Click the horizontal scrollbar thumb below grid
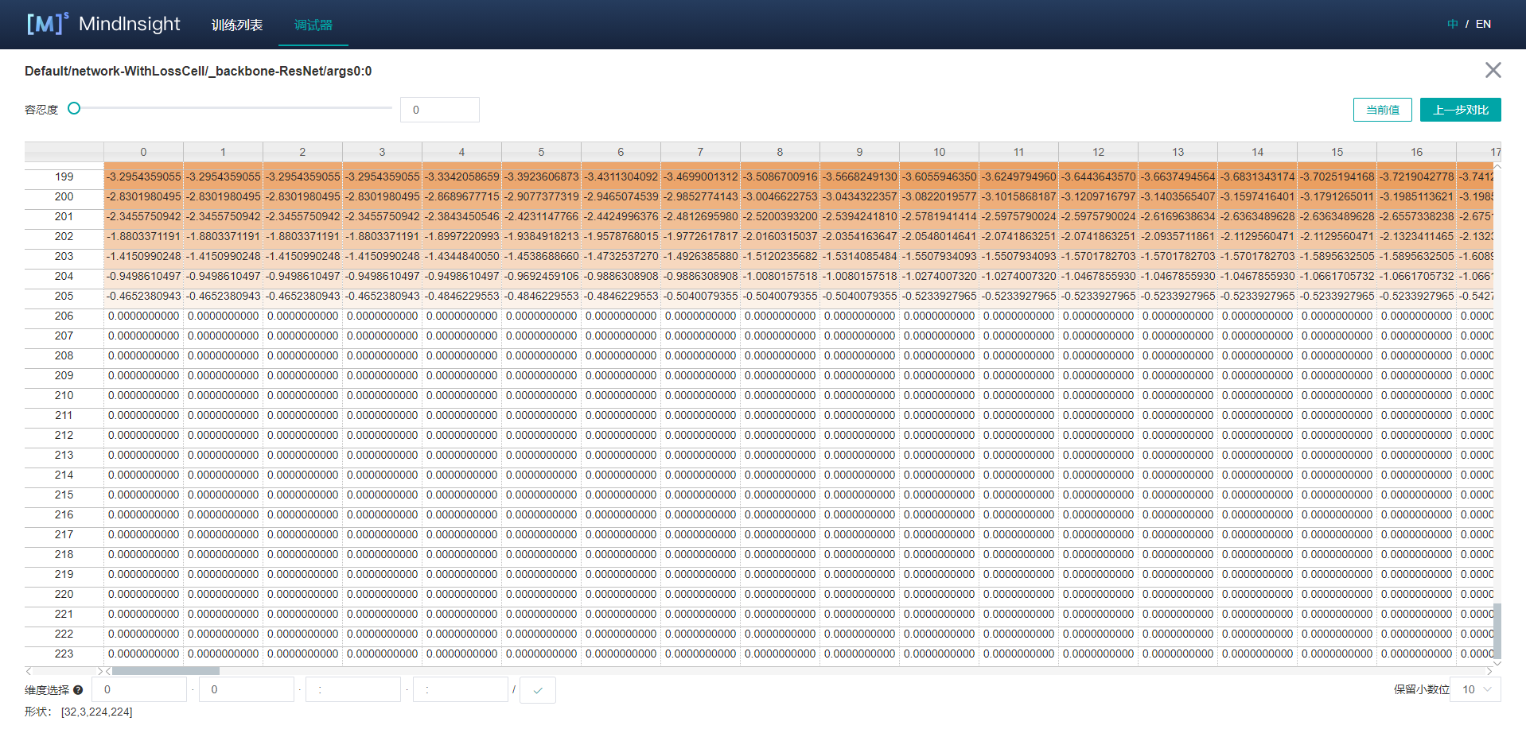This screenshot has height=741, width=1526. click(165, 671)
